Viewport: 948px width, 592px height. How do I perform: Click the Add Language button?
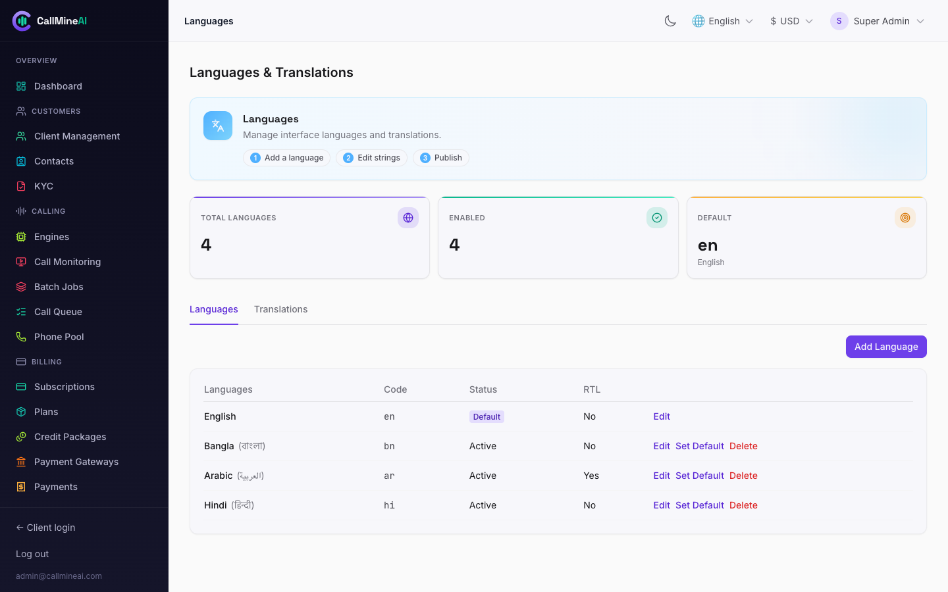pyautogui.click(x=886, y=347)
